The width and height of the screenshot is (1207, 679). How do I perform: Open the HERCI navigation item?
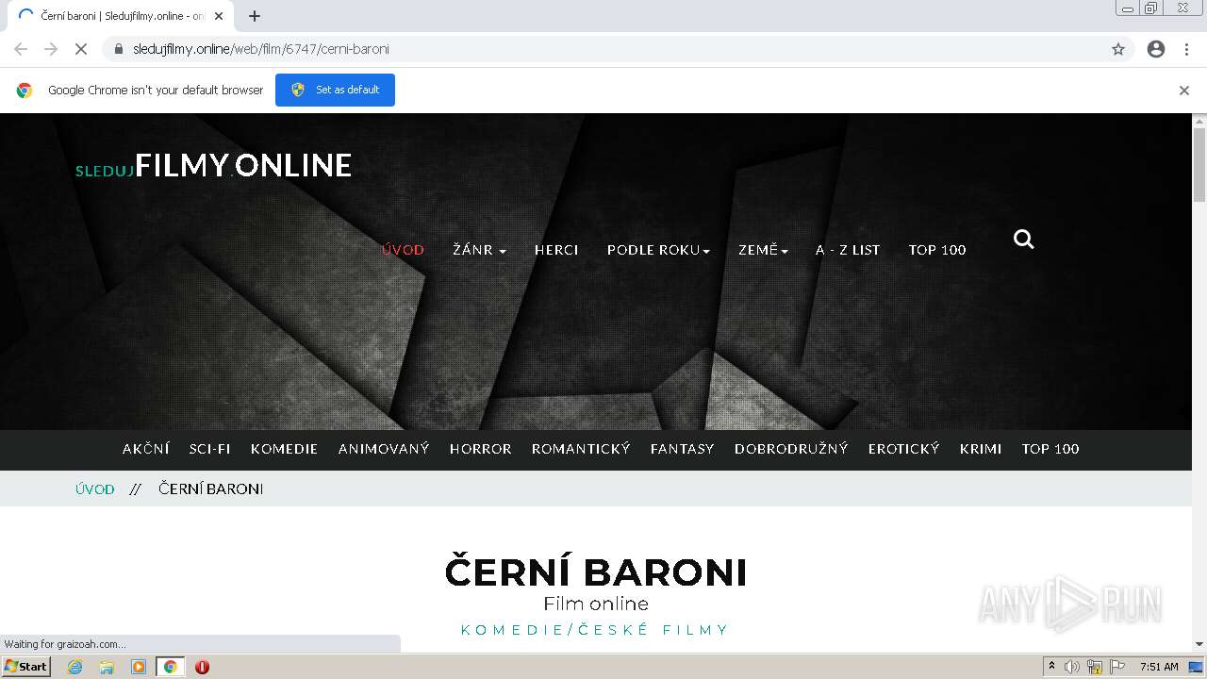556,250
